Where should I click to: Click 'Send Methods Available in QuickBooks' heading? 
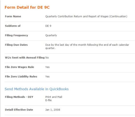[x=37, y=89]
